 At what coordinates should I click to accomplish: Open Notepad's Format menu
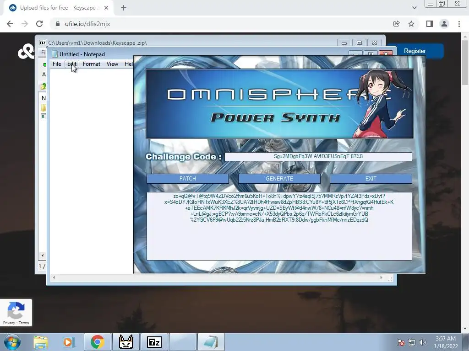point(92,64)
